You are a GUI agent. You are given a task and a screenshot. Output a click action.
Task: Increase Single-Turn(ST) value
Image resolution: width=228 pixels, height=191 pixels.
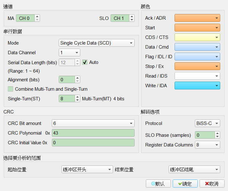point(77,97)
